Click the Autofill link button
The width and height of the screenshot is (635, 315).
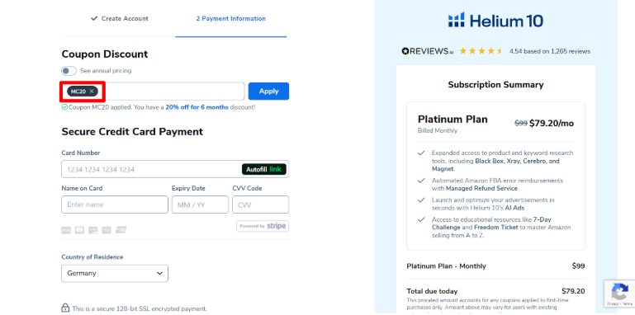[x=264, y=169]
